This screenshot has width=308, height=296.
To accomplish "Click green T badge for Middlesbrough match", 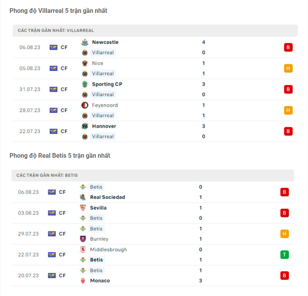I will click(x=284, y=255).
